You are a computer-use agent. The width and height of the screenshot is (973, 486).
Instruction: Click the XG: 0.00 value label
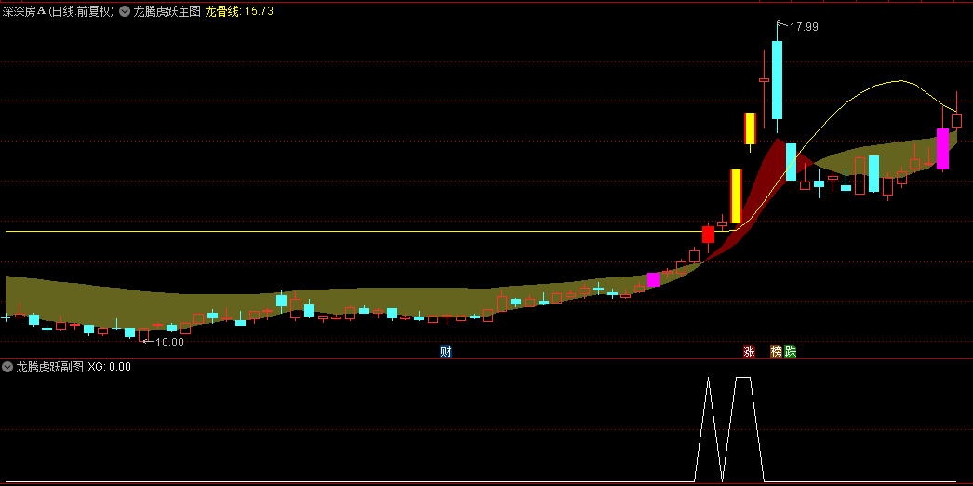[x=109, y=367]
